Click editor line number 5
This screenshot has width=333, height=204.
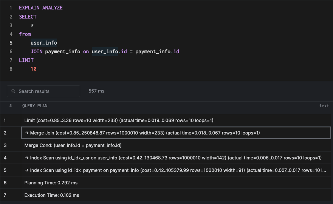11,43
